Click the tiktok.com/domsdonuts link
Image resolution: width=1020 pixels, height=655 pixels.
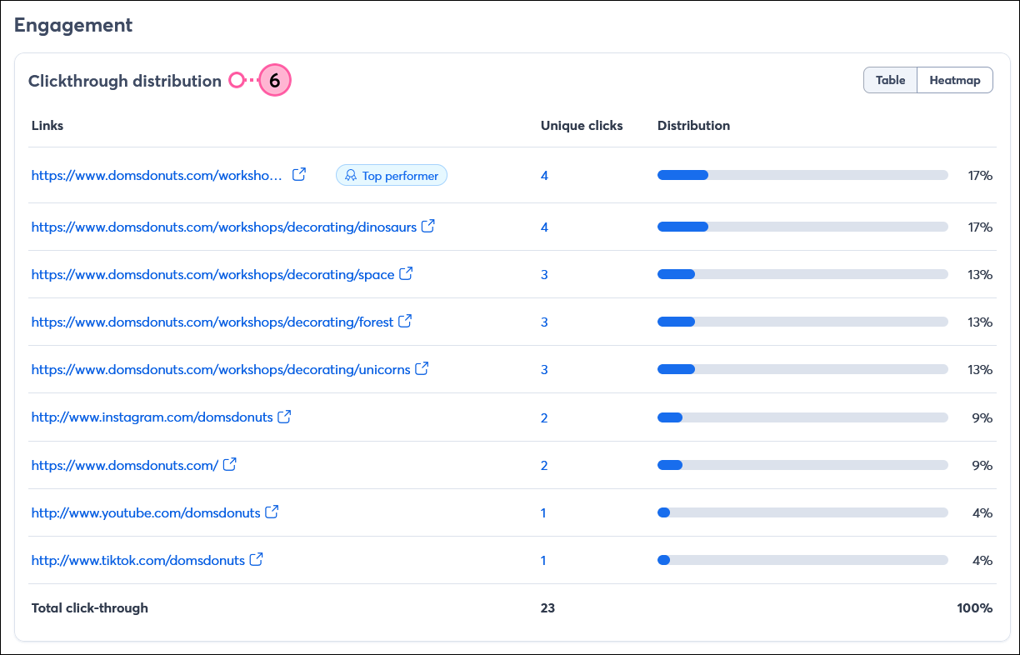coord(137,559)
